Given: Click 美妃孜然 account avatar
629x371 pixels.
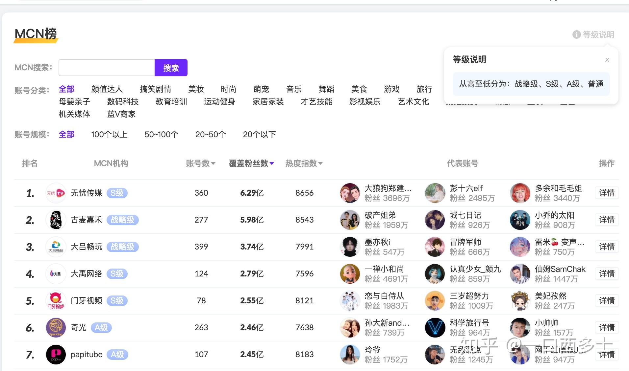Looking at the screenshot, I should pos(520,301).
